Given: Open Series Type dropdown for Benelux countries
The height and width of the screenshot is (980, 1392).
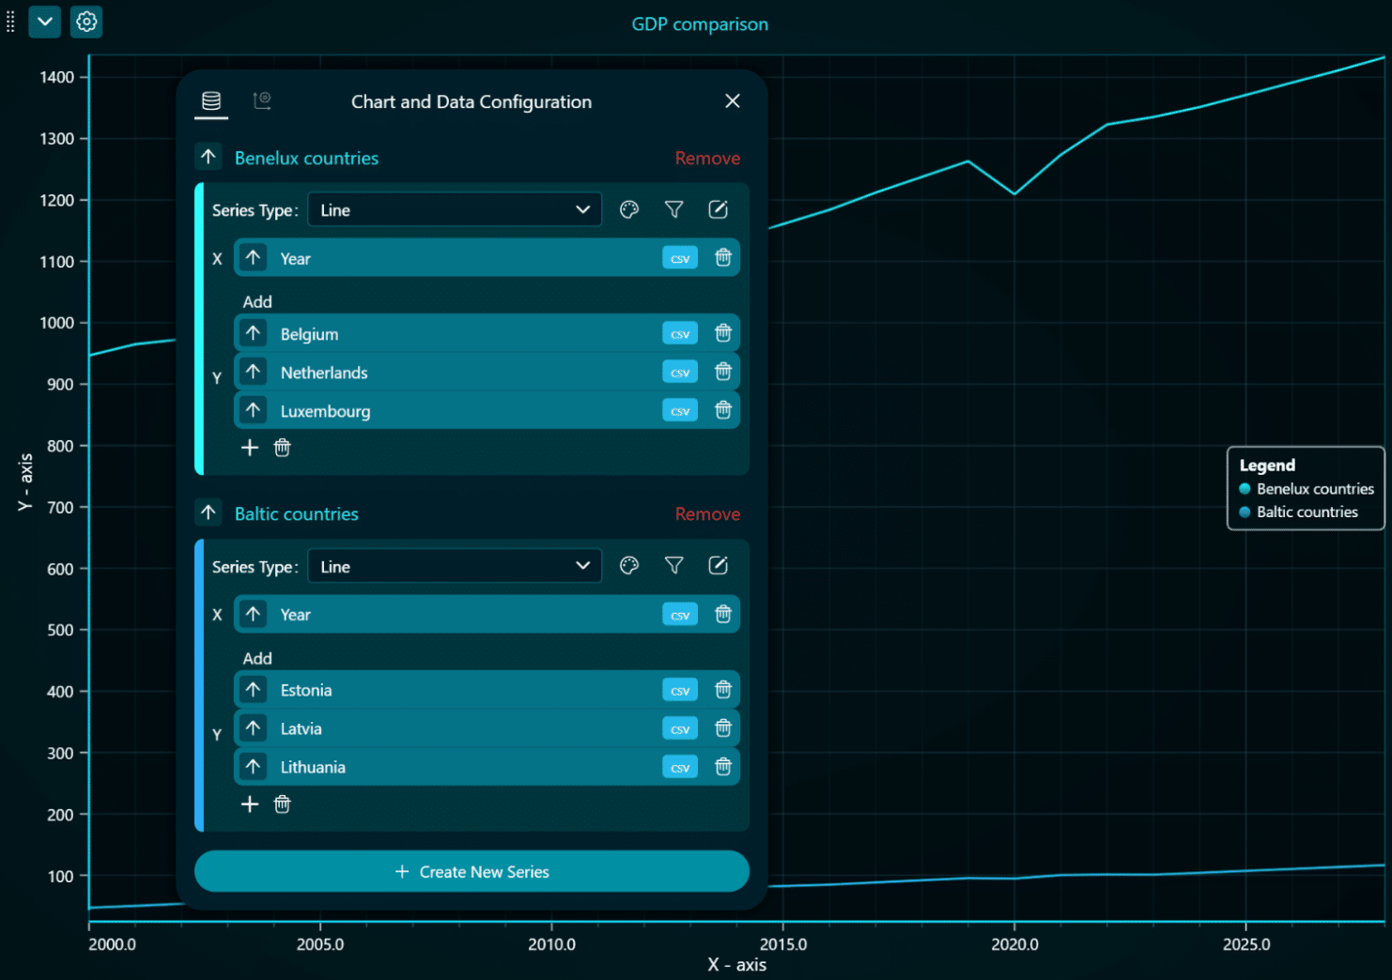Looking at the screenshot, I should 455,210.
